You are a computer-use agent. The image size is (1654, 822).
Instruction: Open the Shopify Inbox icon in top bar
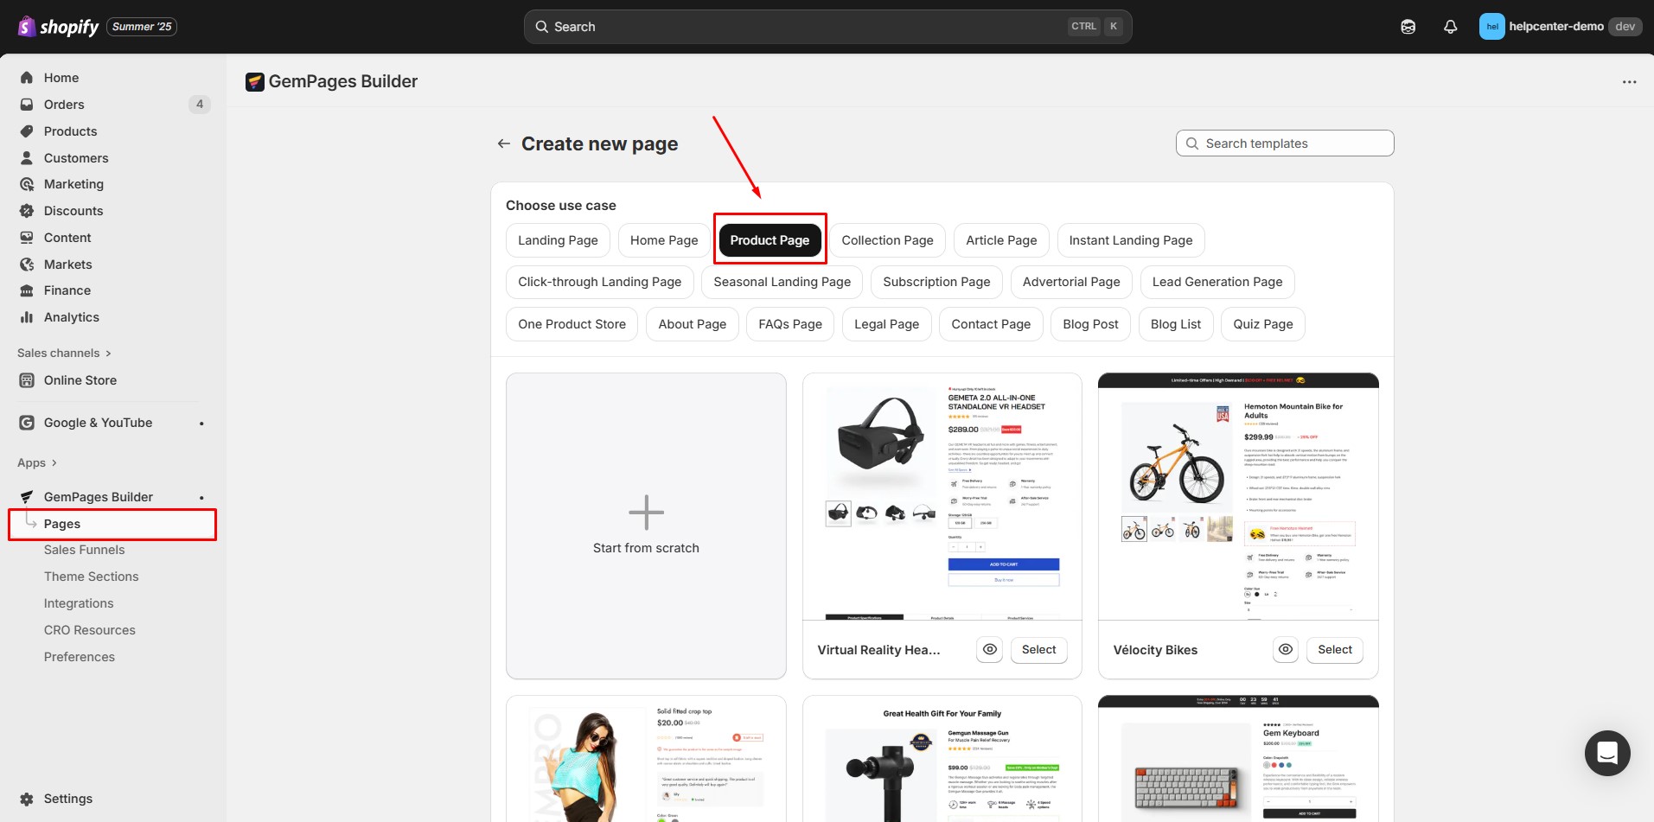(1408, 27)
